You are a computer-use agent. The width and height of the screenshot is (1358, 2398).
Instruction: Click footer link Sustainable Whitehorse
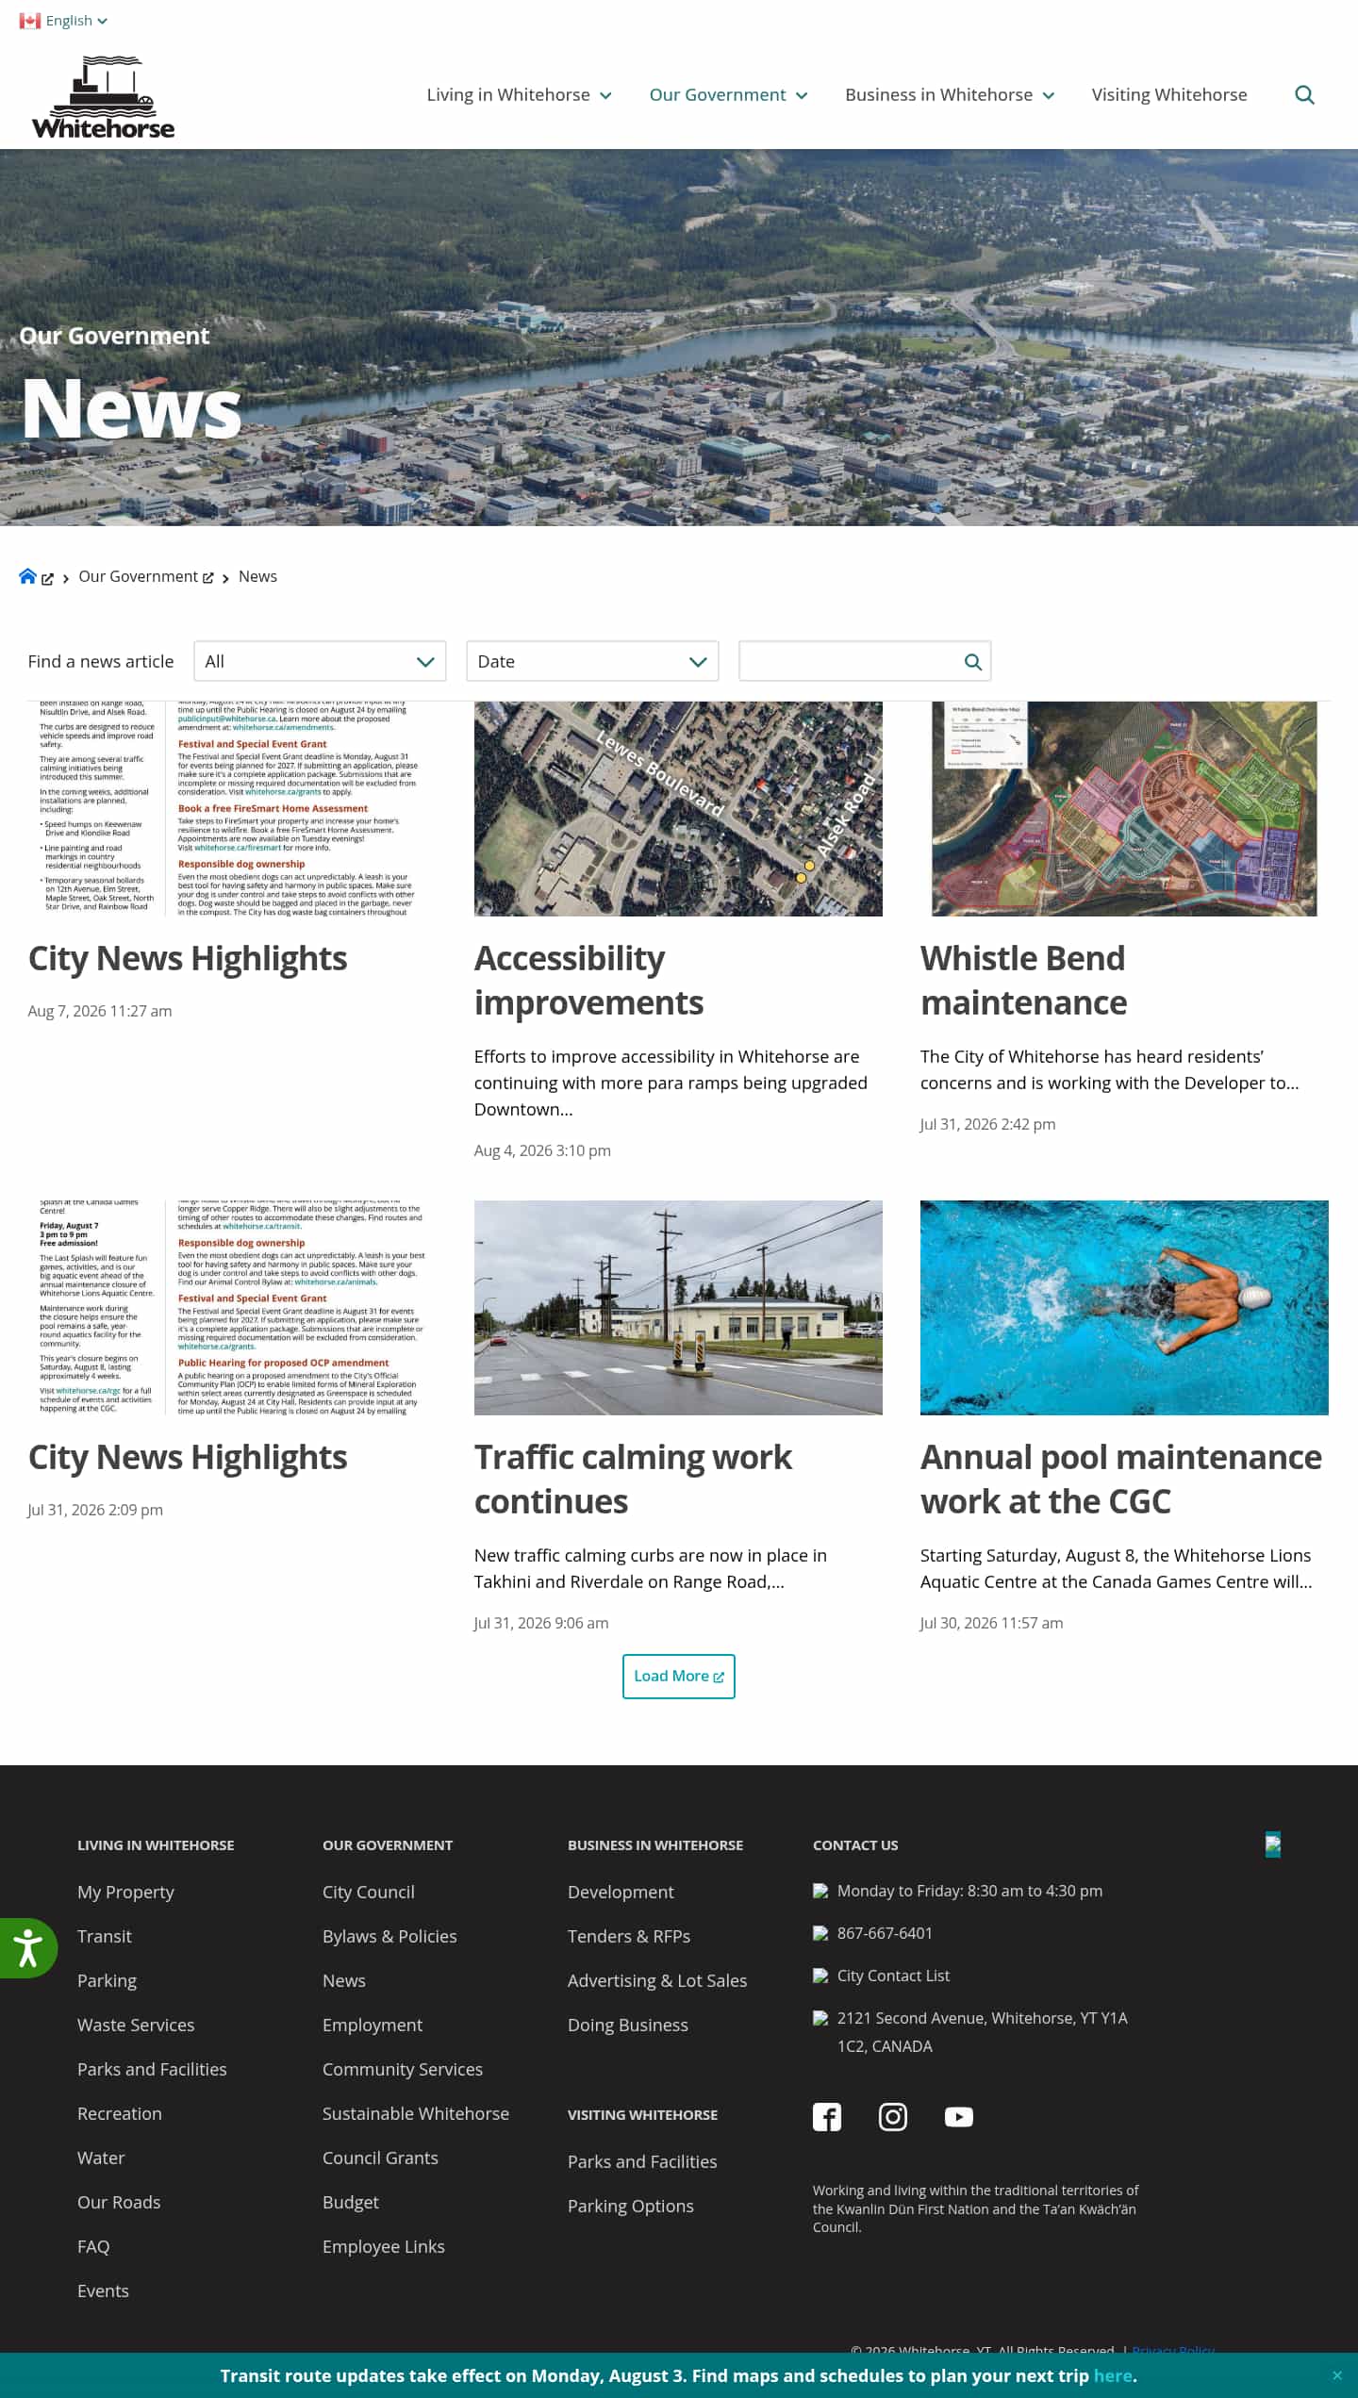coord(416,2113)
